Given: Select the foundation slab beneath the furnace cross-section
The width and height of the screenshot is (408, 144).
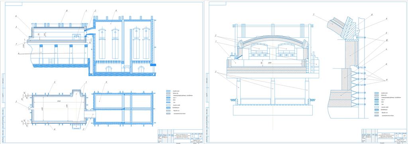Looking at the screenshot, I should click(273, 110).
